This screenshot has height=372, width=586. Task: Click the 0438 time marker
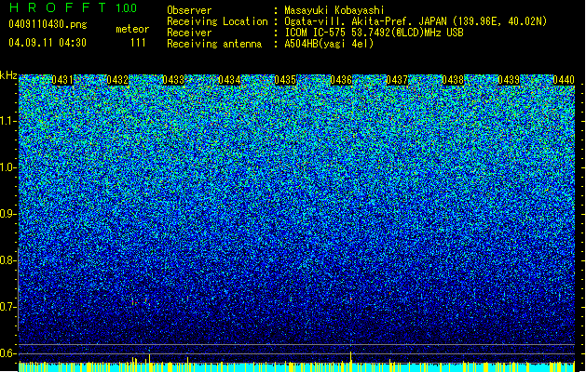click(x=453, y=80)
